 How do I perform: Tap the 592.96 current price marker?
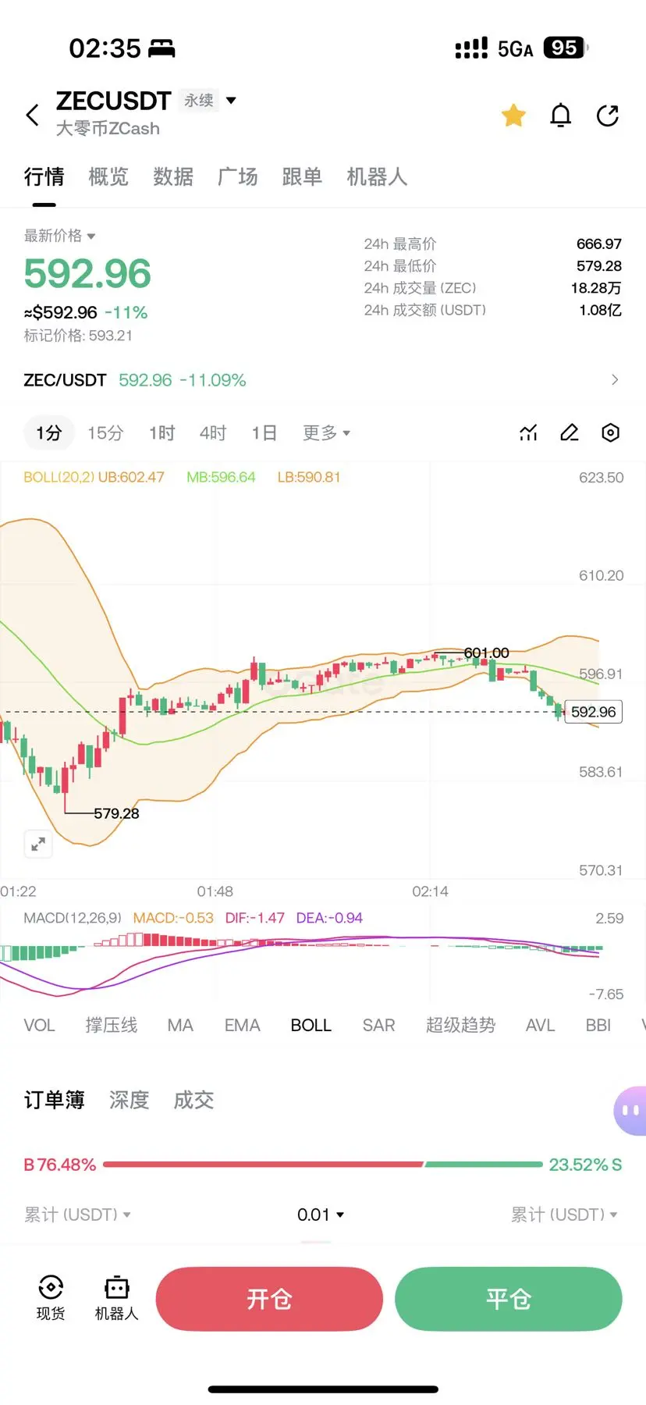pyautogui.click(x=593, y=712)
